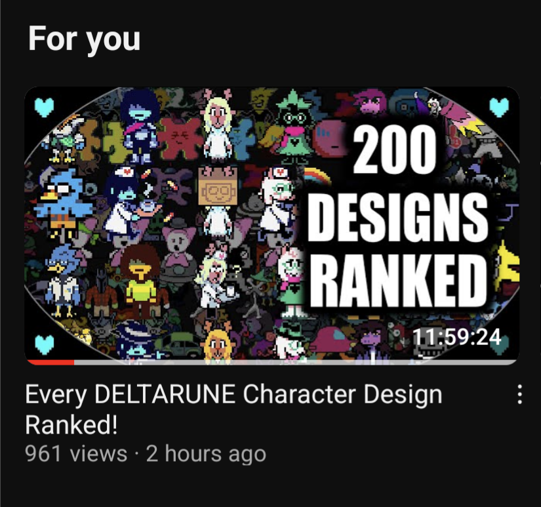
Task: Select the "For you" section heading
Action: coord(84,39)
